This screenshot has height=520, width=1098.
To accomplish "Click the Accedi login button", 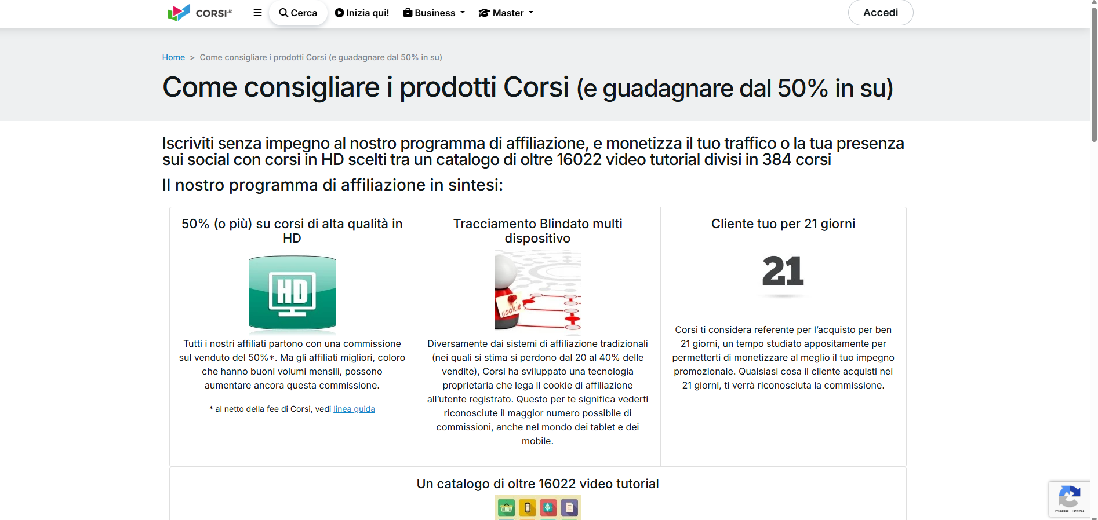I will coord(881,13).
